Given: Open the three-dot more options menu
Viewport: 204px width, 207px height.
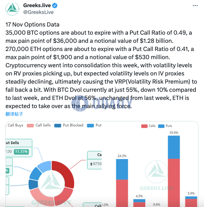Looking at the screenshot, I should pos(195,5).
